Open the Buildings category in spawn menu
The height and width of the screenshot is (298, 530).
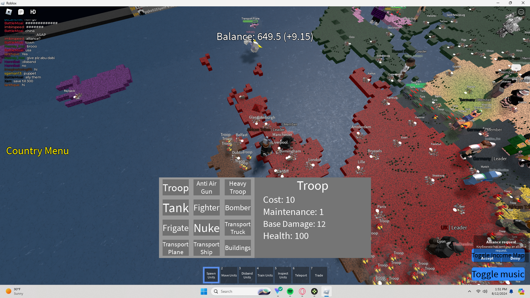tap(238, 248)
